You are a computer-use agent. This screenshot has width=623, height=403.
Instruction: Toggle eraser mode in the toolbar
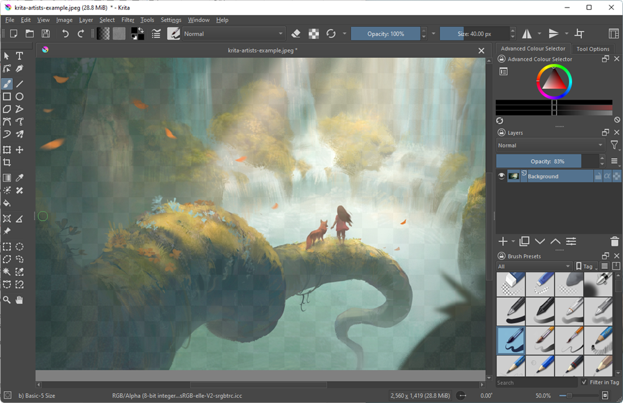(296, 34)
